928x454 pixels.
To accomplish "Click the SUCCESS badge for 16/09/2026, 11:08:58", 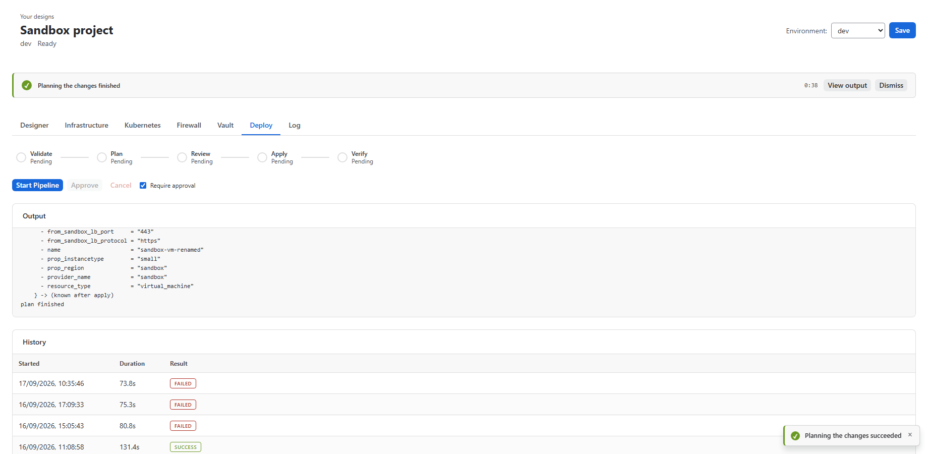I will tap(186, 447).
